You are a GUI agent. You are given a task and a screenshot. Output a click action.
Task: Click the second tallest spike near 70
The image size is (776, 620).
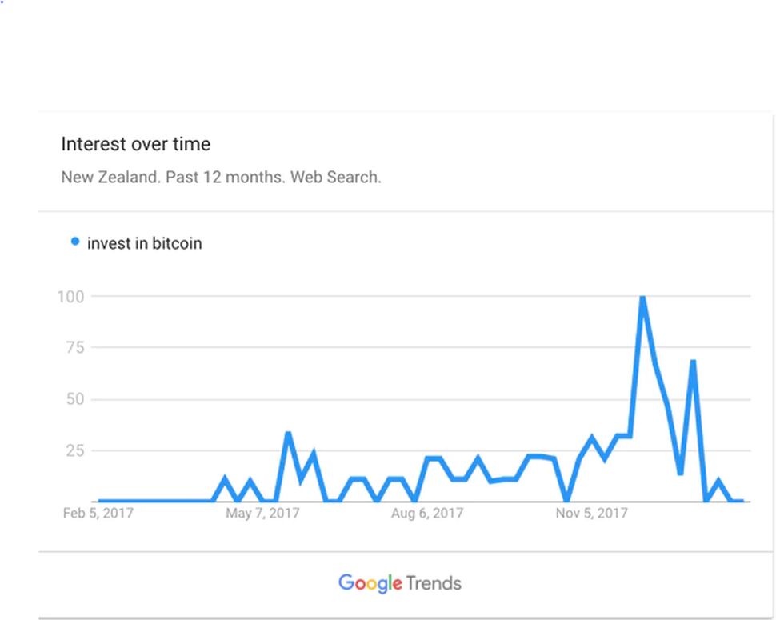point(693,362)
